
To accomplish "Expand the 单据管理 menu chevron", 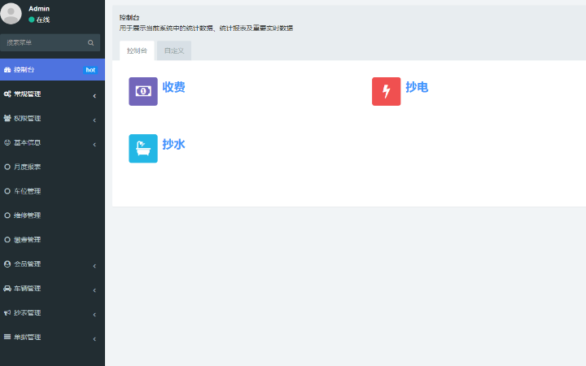I will [x=94, y=338].
